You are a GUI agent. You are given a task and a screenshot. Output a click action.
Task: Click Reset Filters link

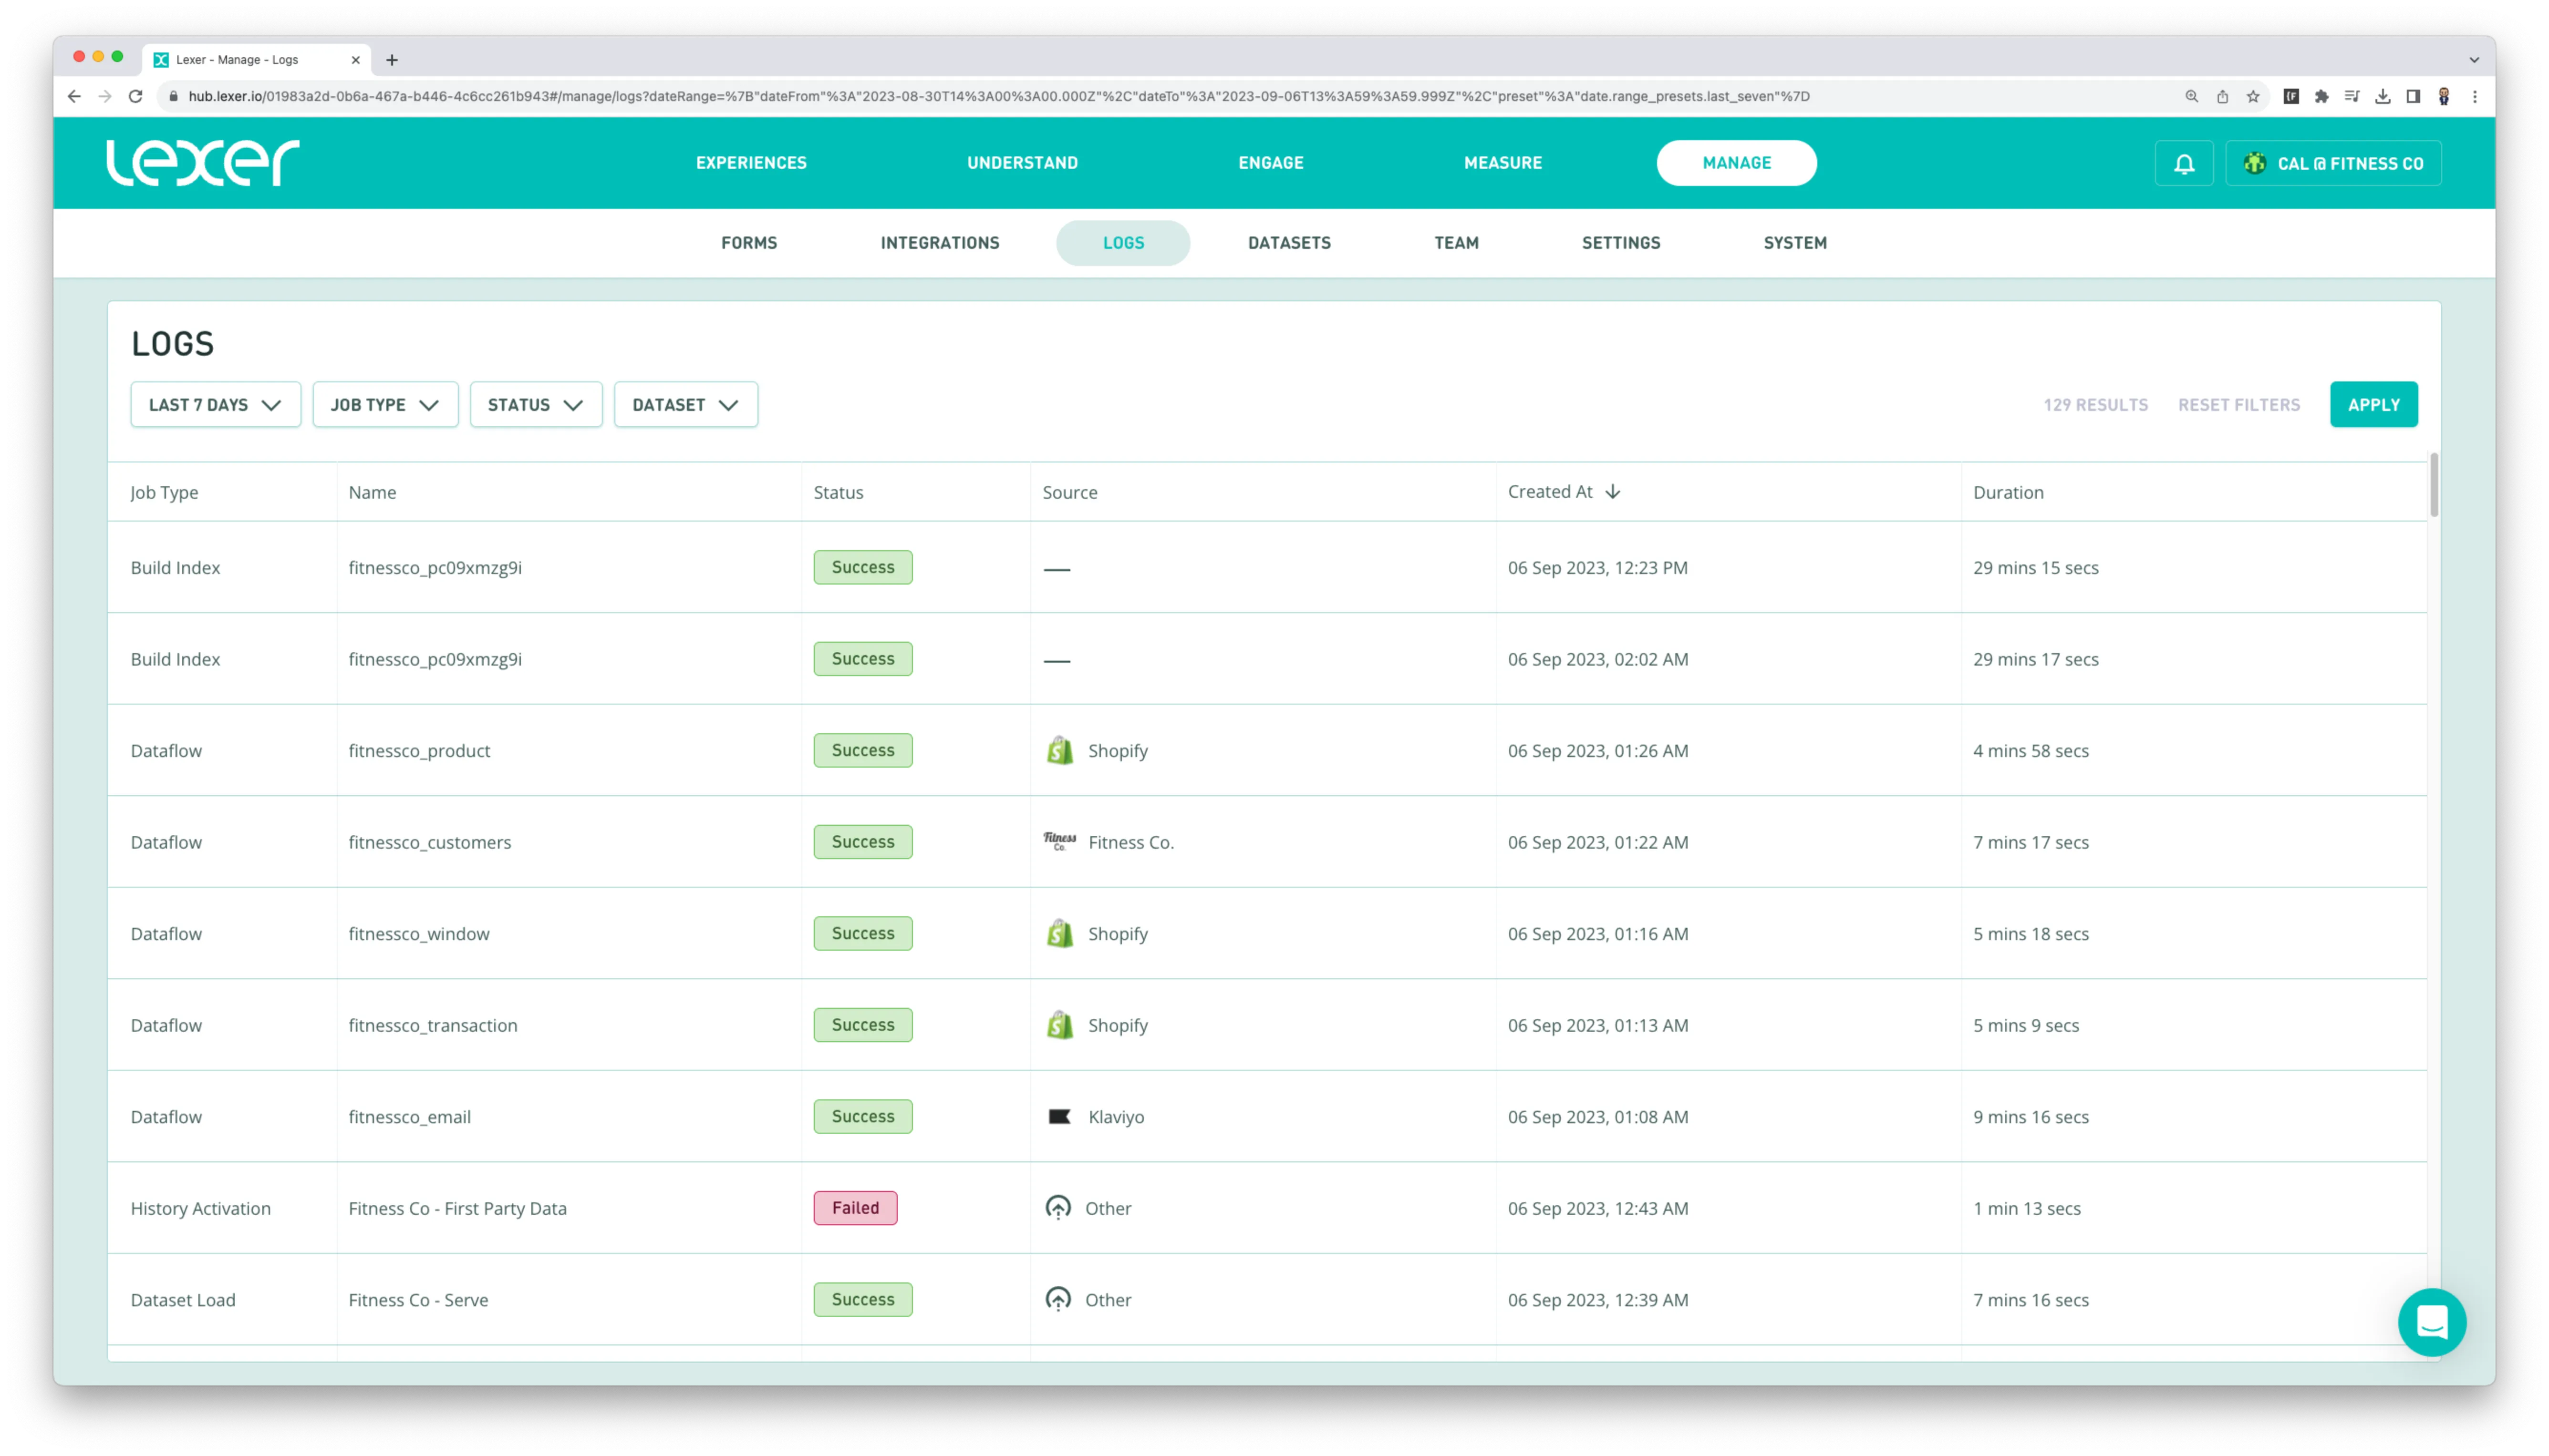coord(2238,405)
